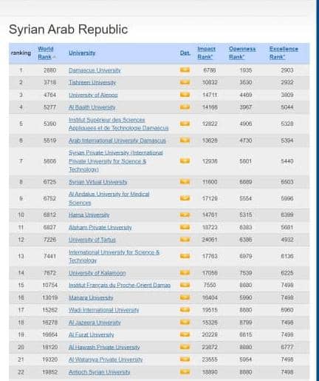
Task: Open Hama University link
Action: 89,215
